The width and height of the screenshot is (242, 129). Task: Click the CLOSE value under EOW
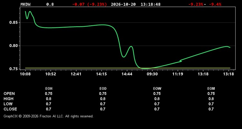(157, 109)
